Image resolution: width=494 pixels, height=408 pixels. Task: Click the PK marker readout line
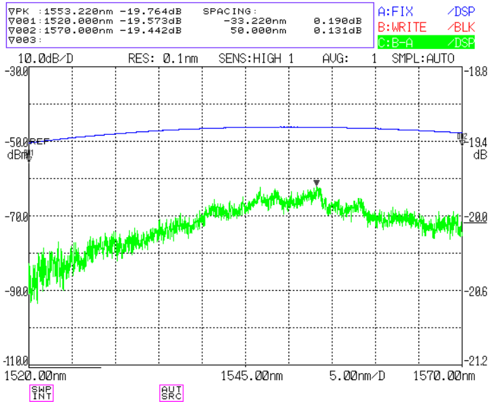tap(95, 12)
